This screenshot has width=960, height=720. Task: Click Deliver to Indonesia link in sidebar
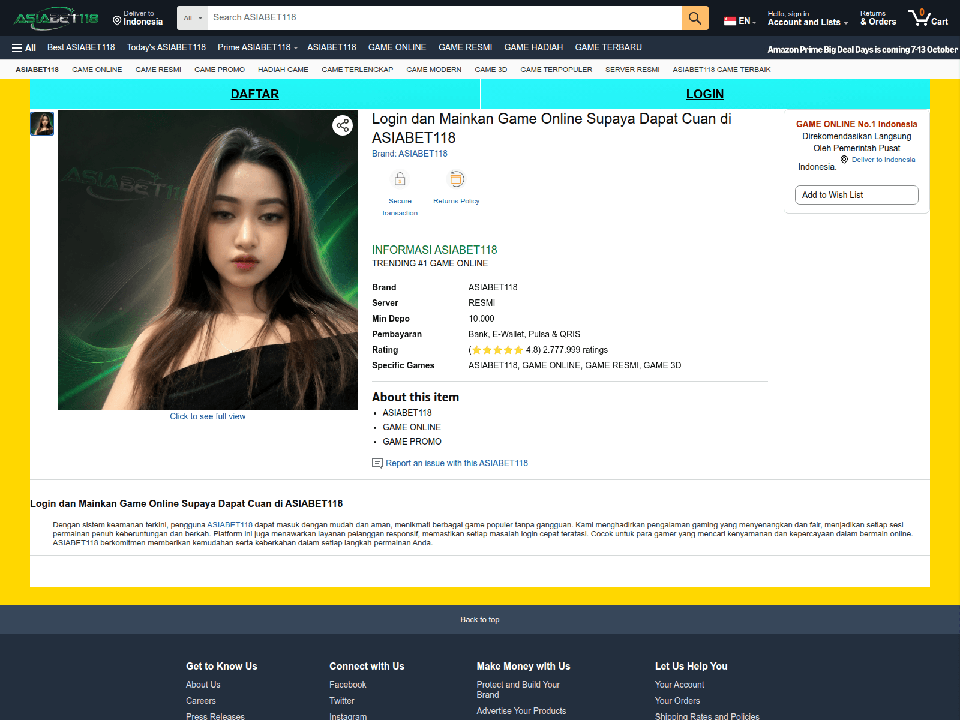883,160
